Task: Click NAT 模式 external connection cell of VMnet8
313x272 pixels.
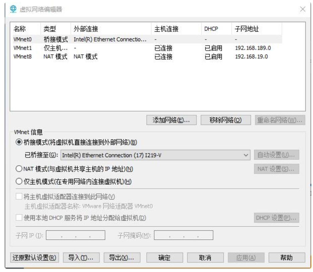Action: (85, 57)
